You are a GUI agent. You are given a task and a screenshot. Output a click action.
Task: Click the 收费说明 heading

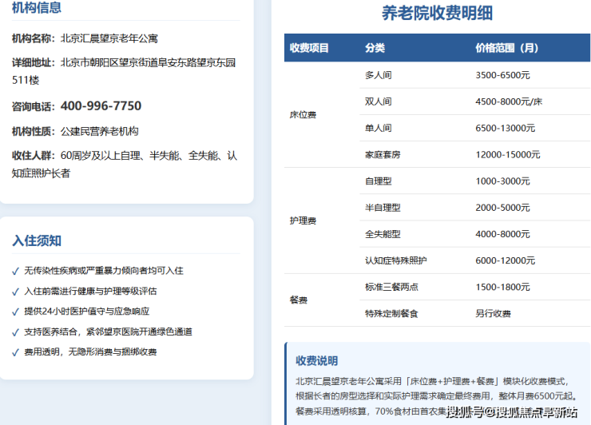316,361
